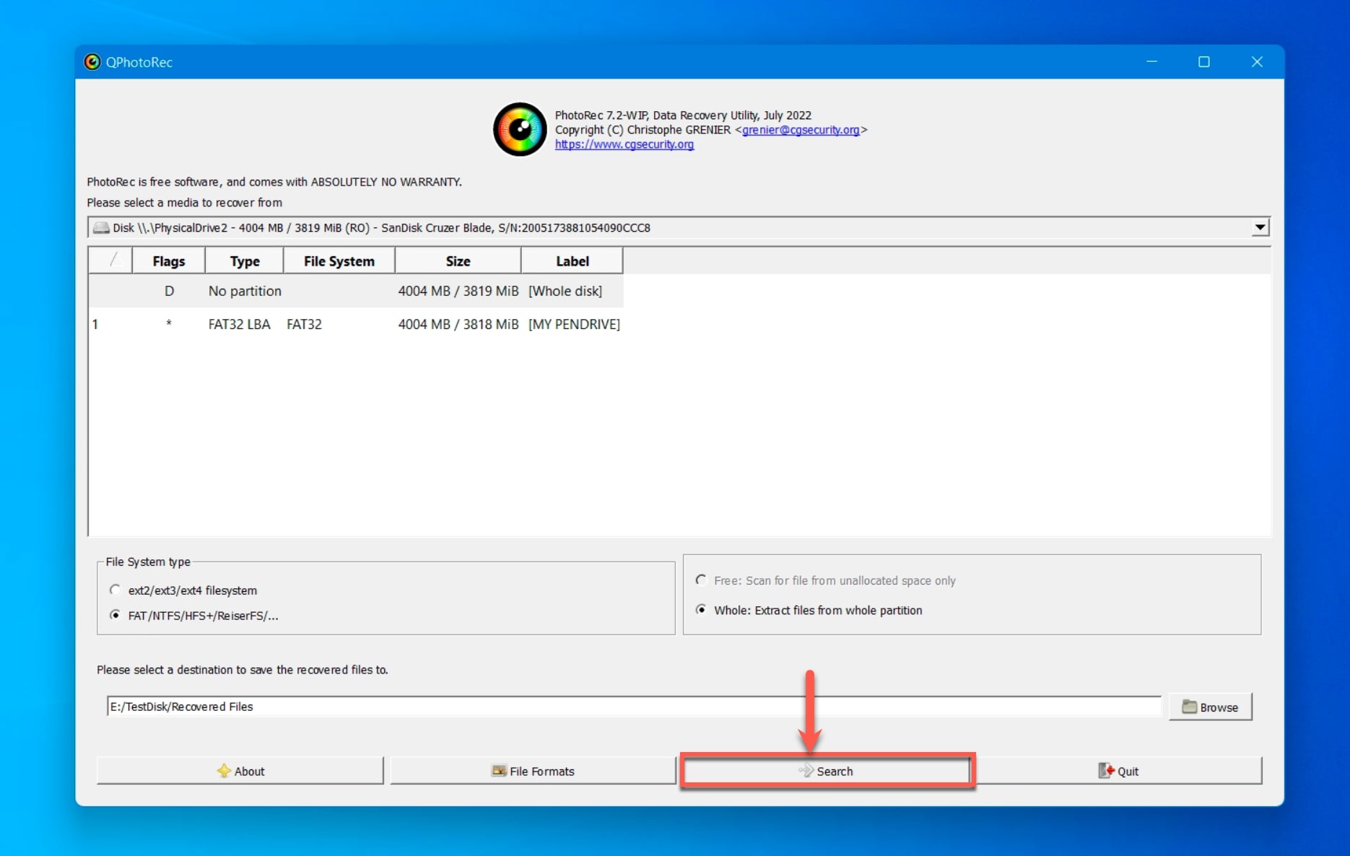The width and height of the screenshot is (1350, 856).
Task: Click the star icon on About button
Action: pos(224,771)
